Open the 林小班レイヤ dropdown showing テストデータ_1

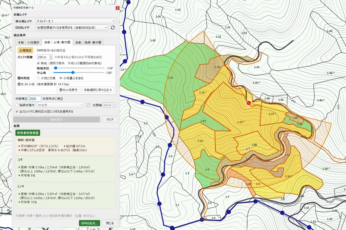coord(76,21)
